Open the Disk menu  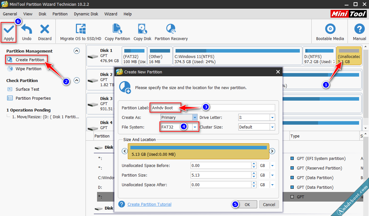click(42, 14)
